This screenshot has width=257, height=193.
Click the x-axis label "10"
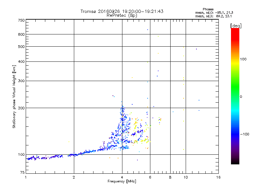click(186, 177)
